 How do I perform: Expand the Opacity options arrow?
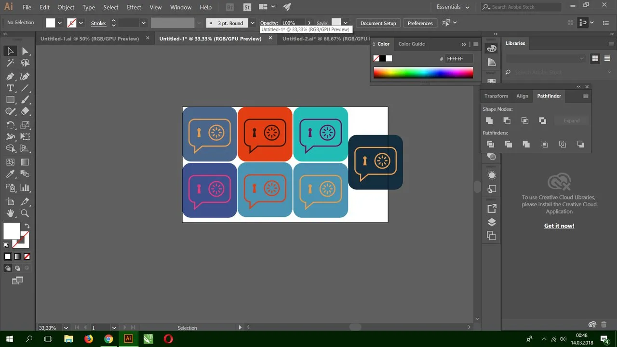[x=309, y=23]
